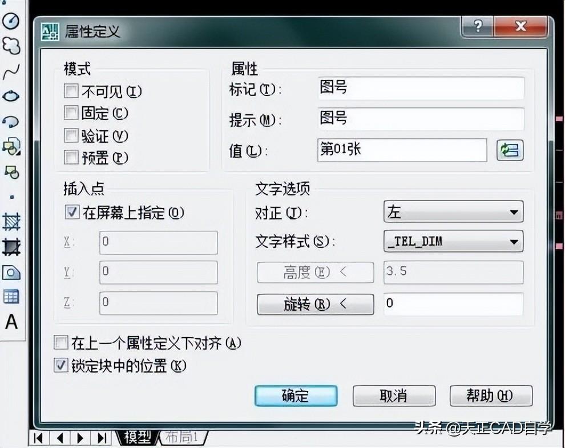565x448 pixels.
Task: Select the Multiline Text A tool
Action: point(11,322)
